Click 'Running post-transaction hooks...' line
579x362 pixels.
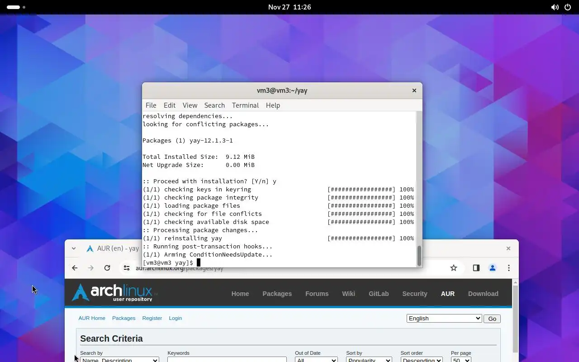pyautogui.click(x=208, y=247)
